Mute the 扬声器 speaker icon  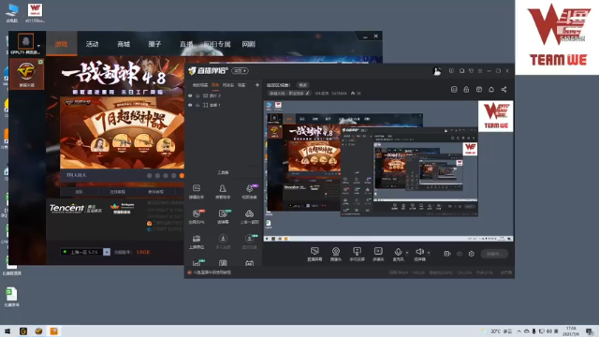419,252
